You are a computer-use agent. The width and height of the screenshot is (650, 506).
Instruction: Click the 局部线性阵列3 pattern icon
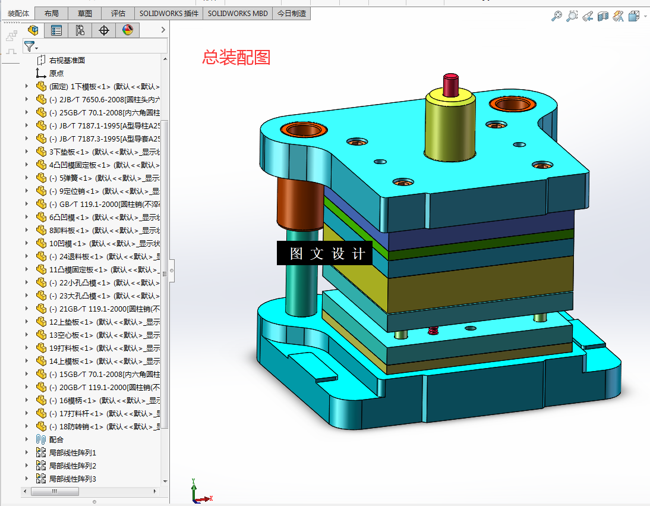40,479
